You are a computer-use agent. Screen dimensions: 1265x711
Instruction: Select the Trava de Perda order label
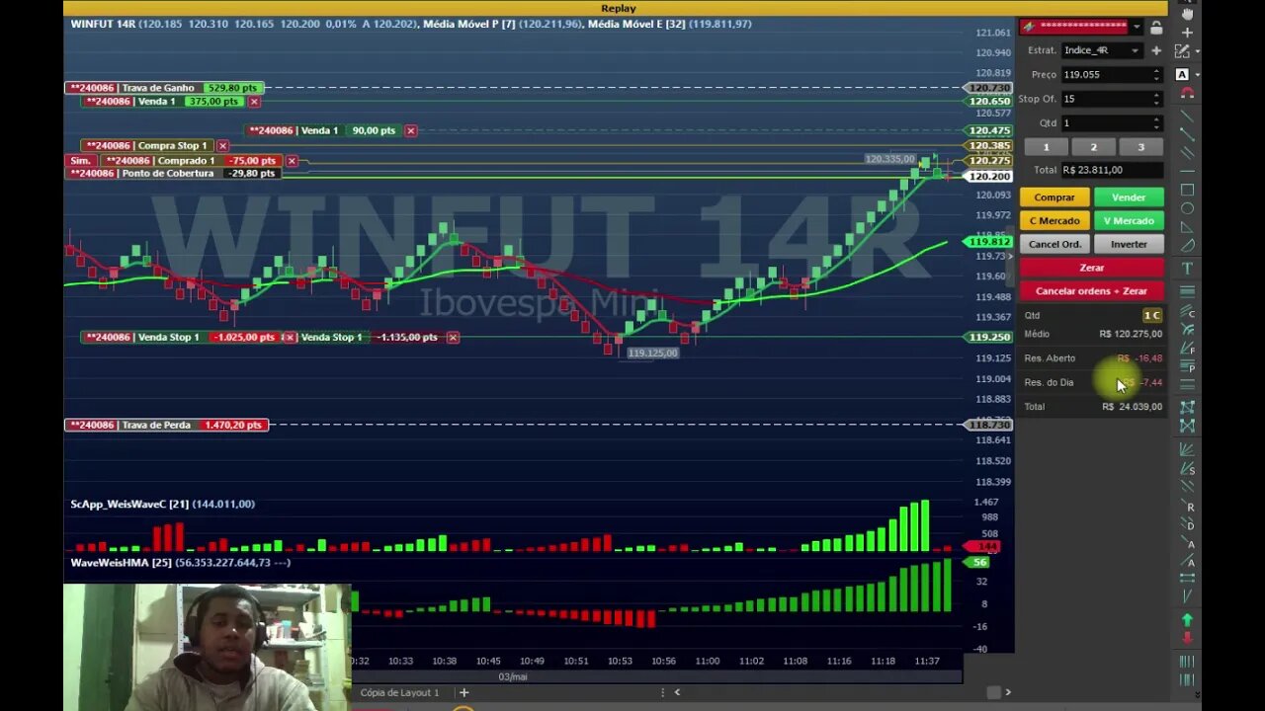pos(166,425)
